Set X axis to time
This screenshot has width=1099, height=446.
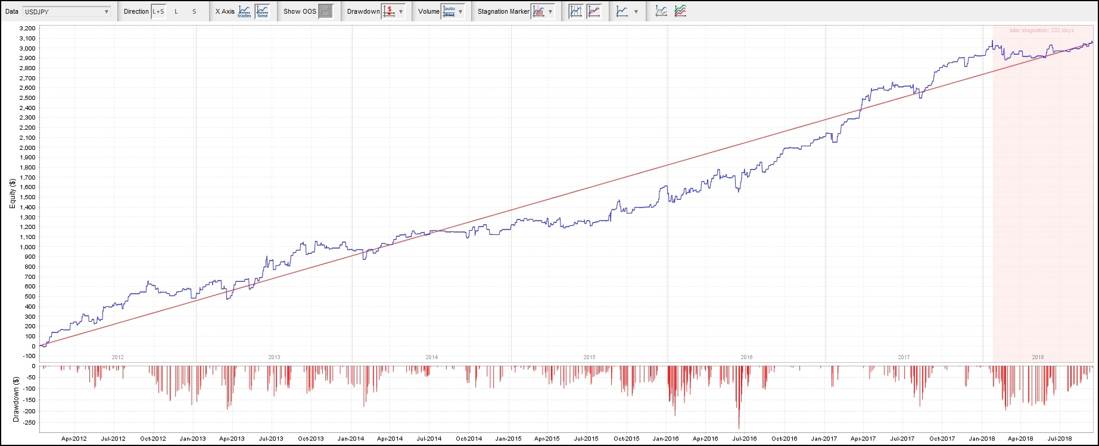[262, 11]
